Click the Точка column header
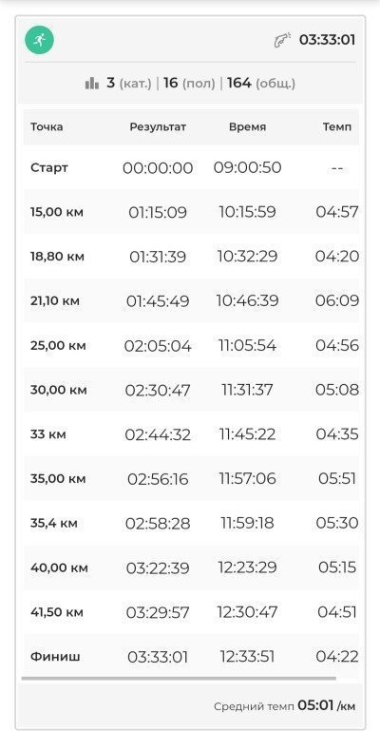 point(47,126)
